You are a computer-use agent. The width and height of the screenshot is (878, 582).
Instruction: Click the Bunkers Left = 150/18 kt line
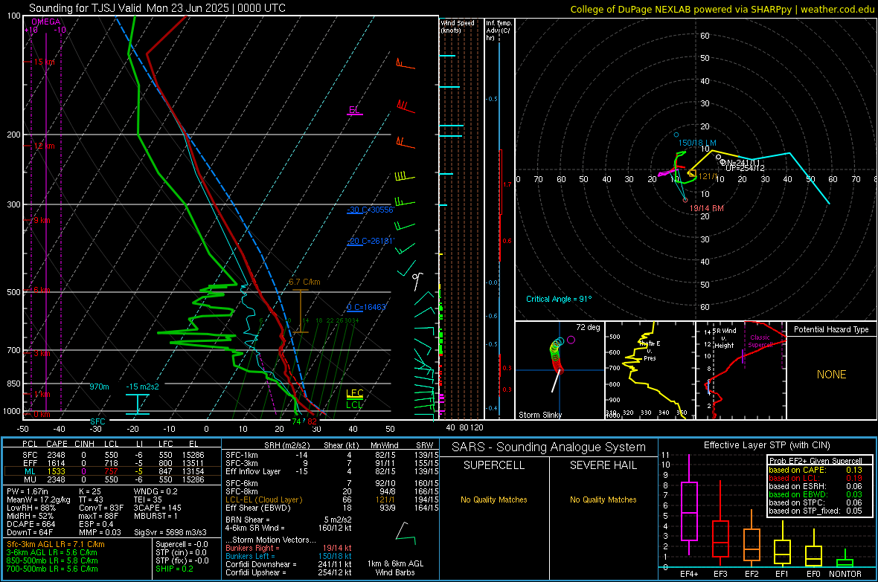[289, 556]
